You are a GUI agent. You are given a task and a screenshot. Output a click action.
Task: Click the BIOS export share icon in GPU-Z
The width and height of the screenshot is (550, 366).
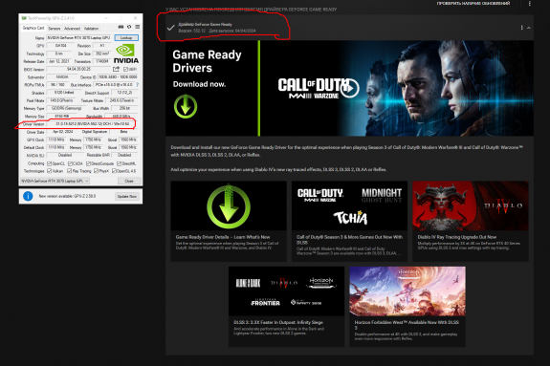116,69
